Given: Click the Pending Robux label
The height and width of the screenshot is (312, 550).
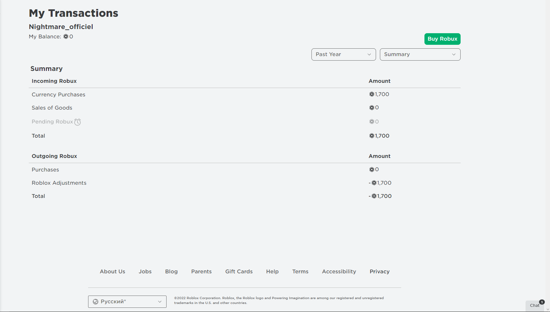Looking at the screenshot, I should pos(52,122).
